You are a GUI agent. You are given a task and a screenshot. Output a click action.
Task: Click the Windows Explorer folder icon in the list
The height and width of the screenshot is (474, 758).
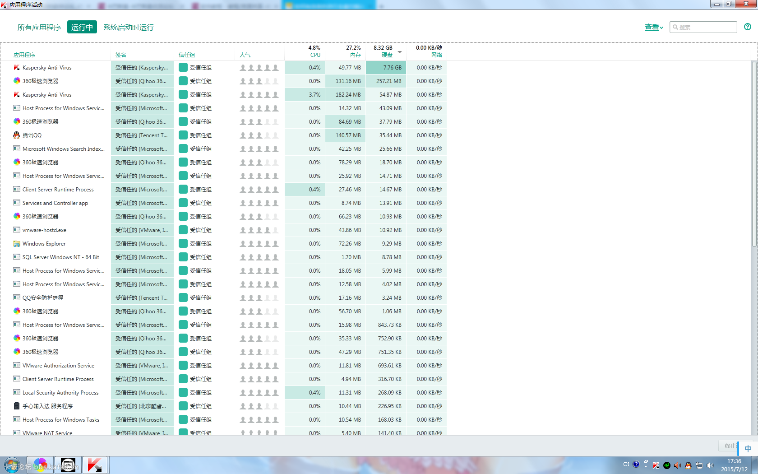click(17, 243)
